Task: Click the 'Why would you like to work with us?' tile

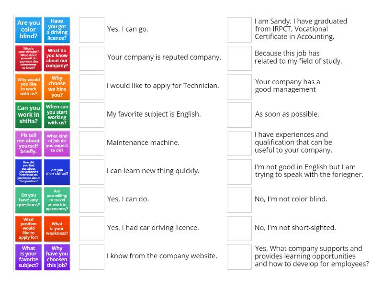Action: tap(28, 87)
